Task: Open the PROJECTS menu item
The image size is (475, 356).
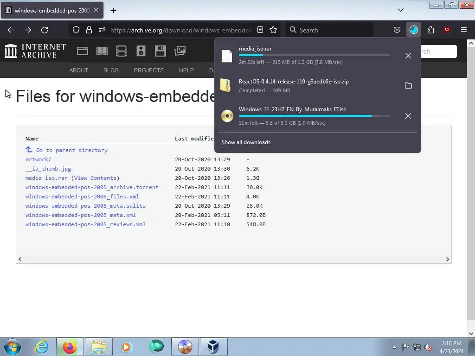Action: coord(149,70)
